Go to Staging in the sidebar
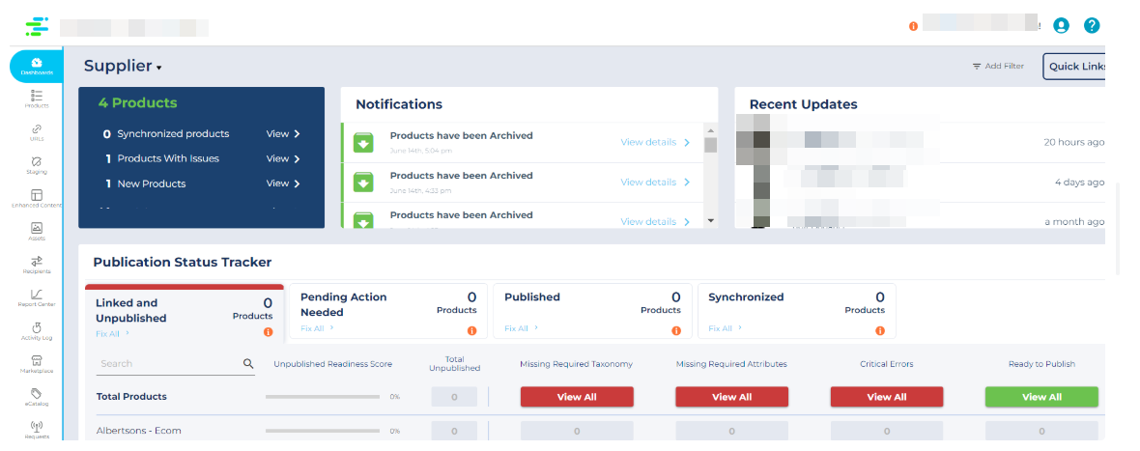Image resolution: width=1140 pixels, height=451 pixels. [x=37, y=164]
